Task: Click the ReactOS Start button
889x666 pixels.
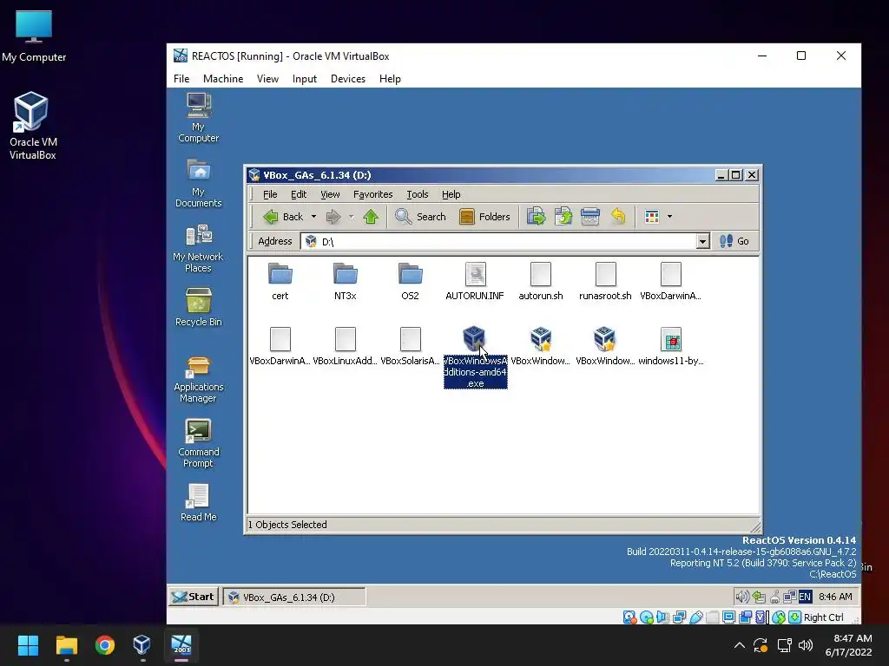Action: pyautogui.click(x=194, y=597)
